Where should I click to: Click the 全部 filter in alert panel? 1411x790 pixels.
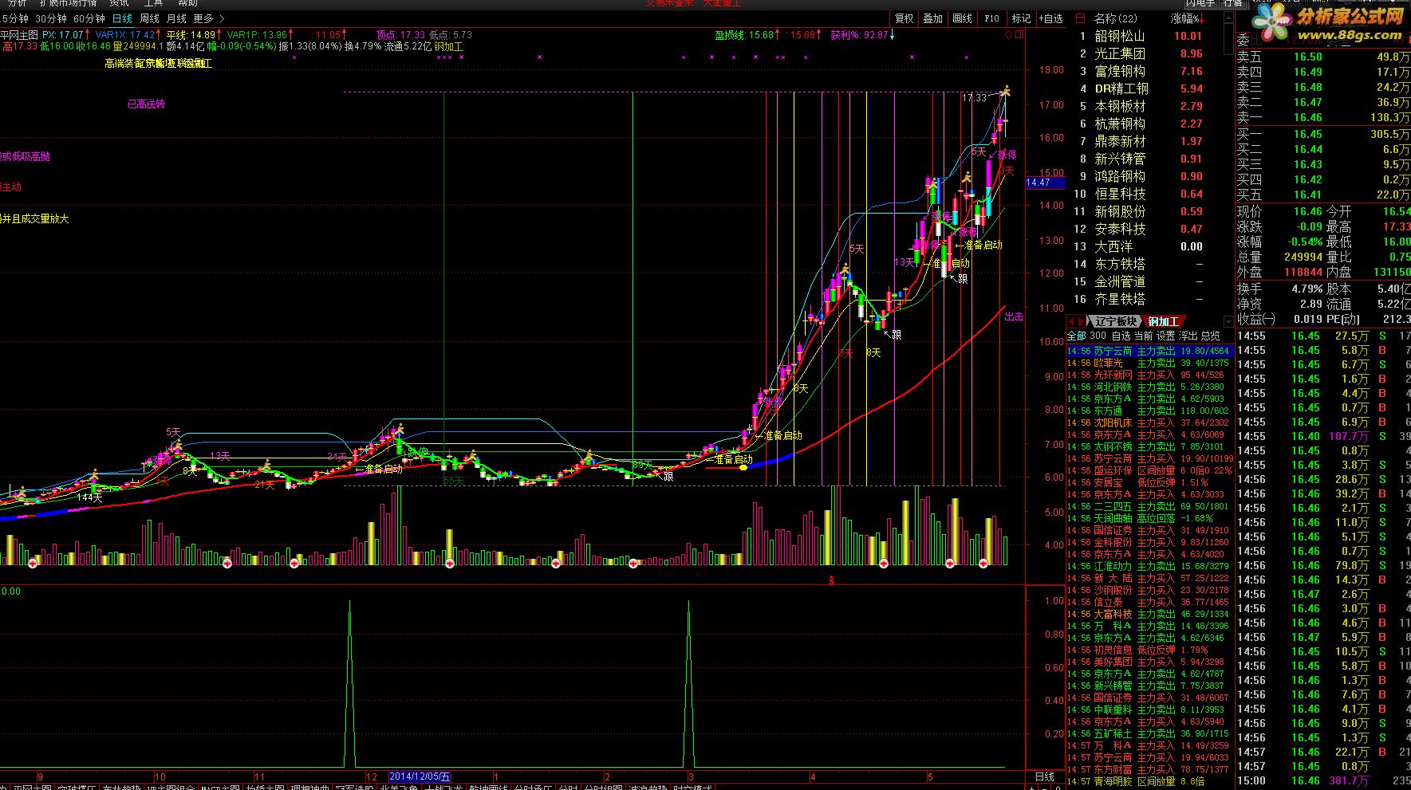[1076, 336]
